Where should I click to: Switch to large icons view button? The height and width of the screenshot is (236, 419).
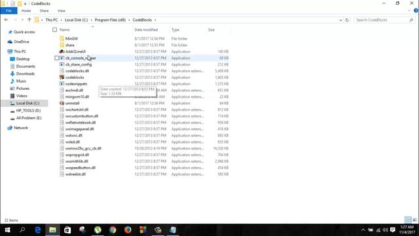[414, 220]
